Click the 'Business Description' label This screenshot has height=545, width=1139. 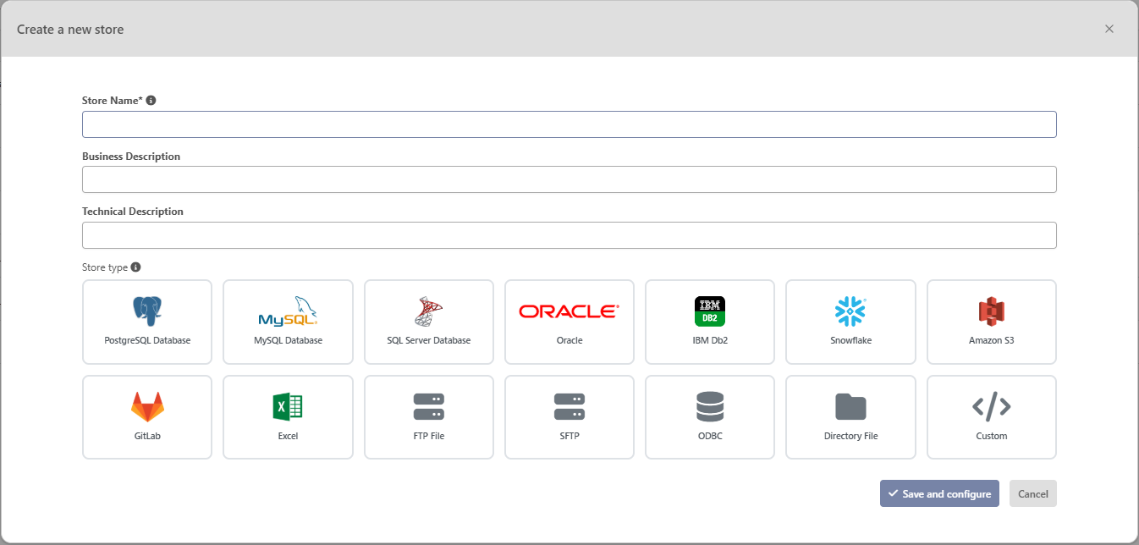click(131, 157)
